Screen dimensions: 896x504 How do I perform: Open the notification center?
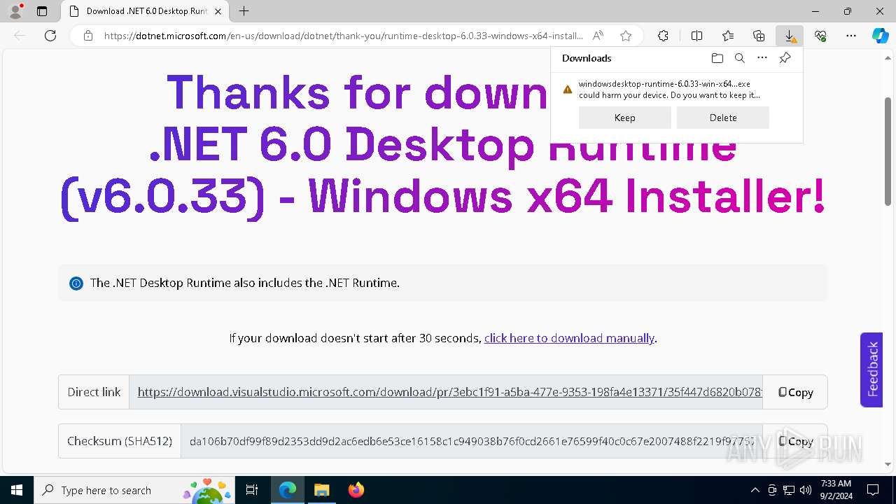[x=873, y=490]
